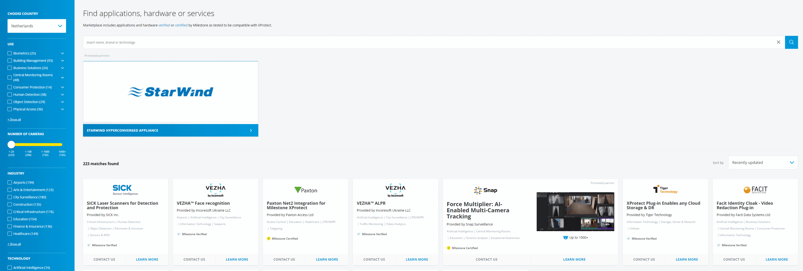Viewport: 803px width, 271px height.
Task: Open the StarWind Hyperconverged Appliance banner
Action: pyautogui.click(x=171, y=130)
